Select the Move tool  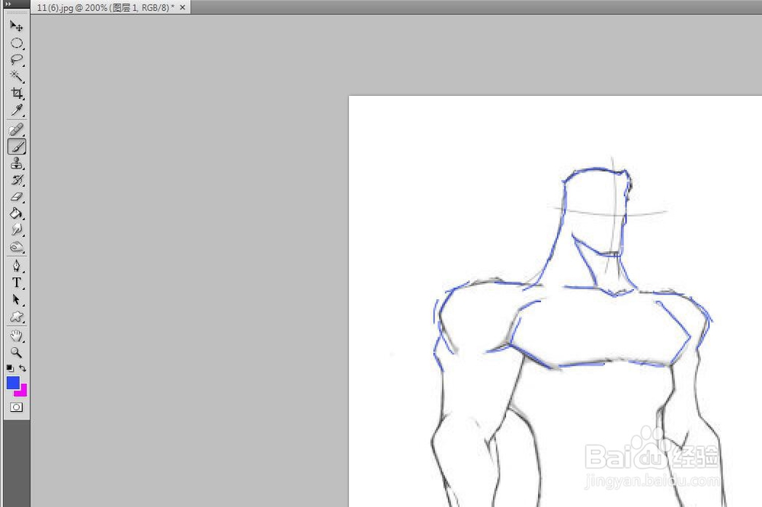coord(17,26)
